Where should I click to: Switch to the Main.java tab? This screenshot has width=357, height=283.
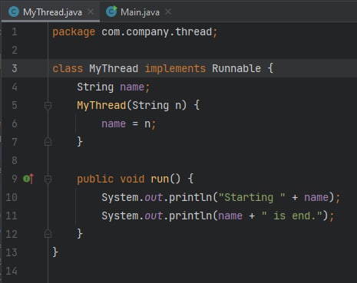click(140, 12)
